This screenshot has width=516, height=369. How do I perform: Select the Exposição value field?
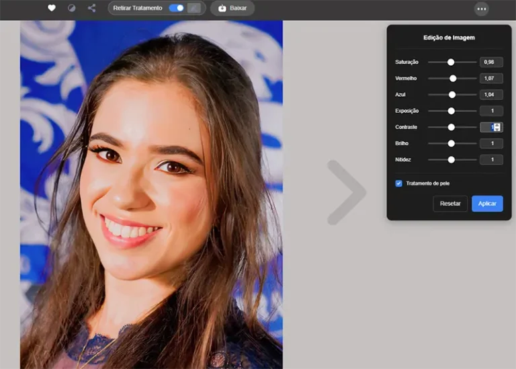point(491,111)
